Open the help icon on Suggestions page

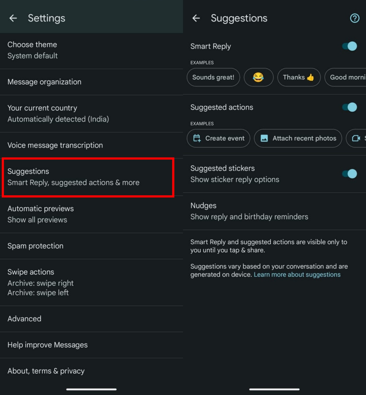[354, 18]
